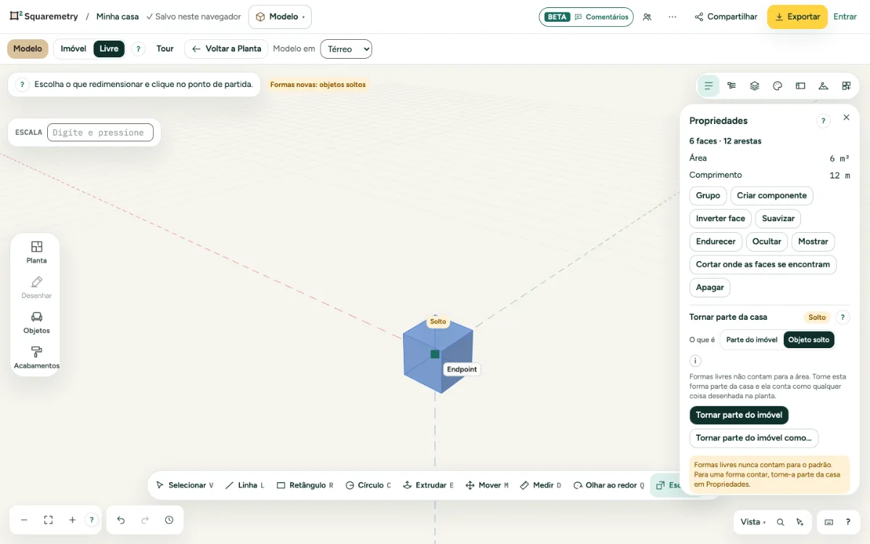Open the Modelo mode dropdown in header
This screenshot has height=544, width=870.
281,17
